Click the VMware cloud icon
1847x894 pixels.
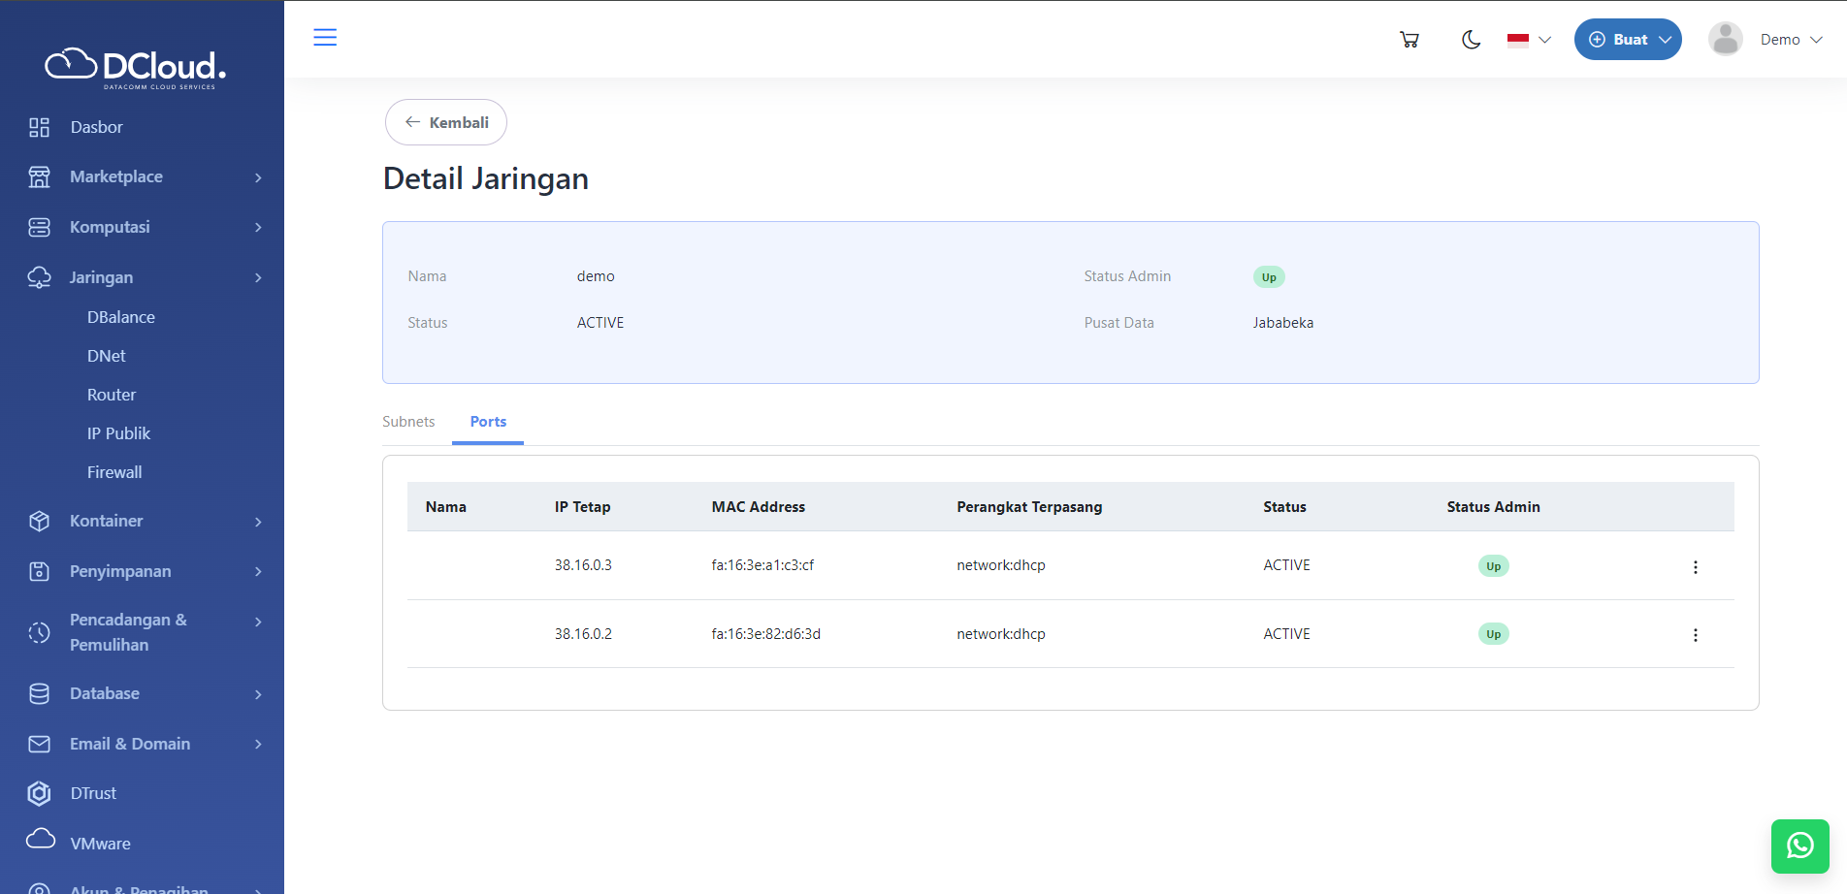(41, 840)
